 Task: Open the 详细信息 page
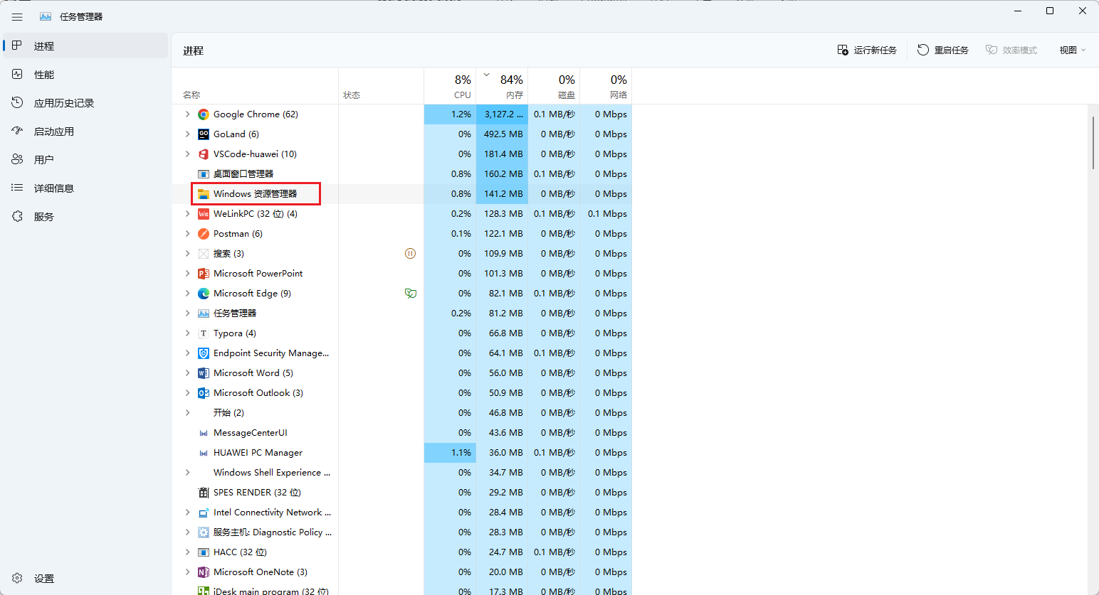[x=85, y=188]
